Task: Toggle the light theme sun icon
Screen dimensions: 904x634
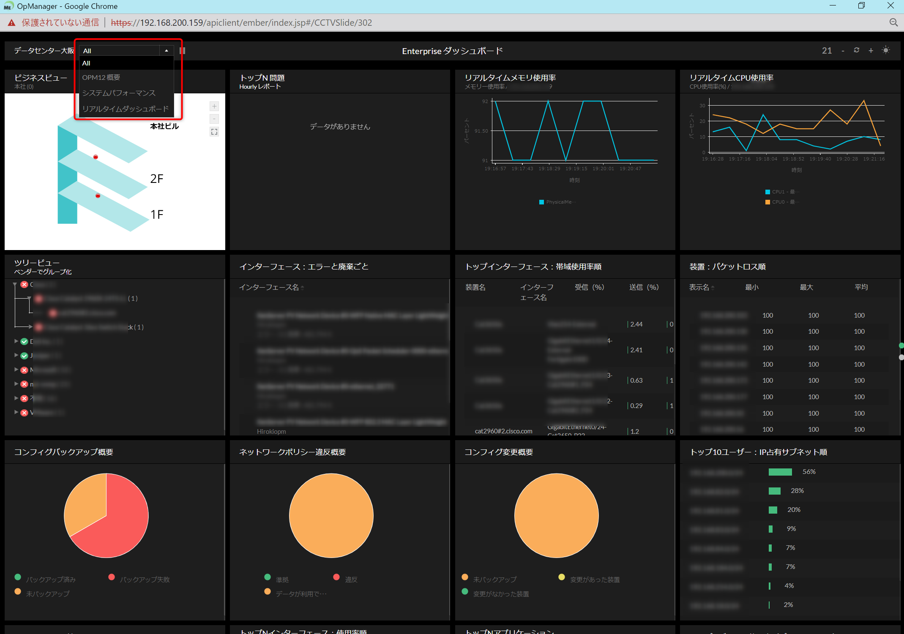Action: (886, 50)
